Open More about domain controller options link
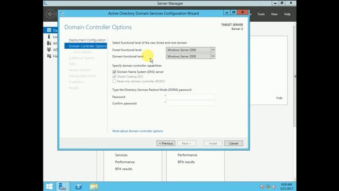The width and height of the screenshot is (339, 191). click(x=138, y=131)
